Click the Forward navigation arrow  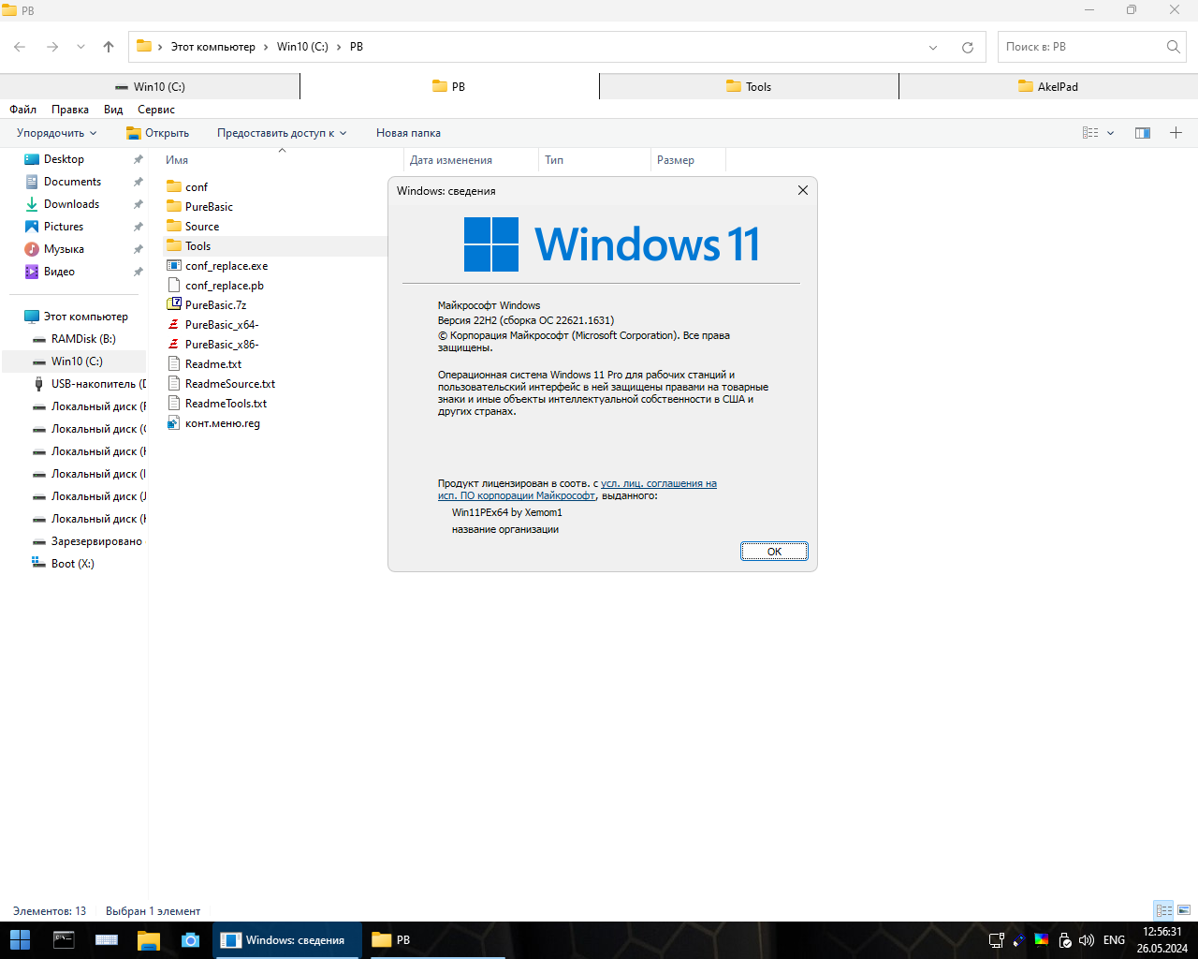52,47
